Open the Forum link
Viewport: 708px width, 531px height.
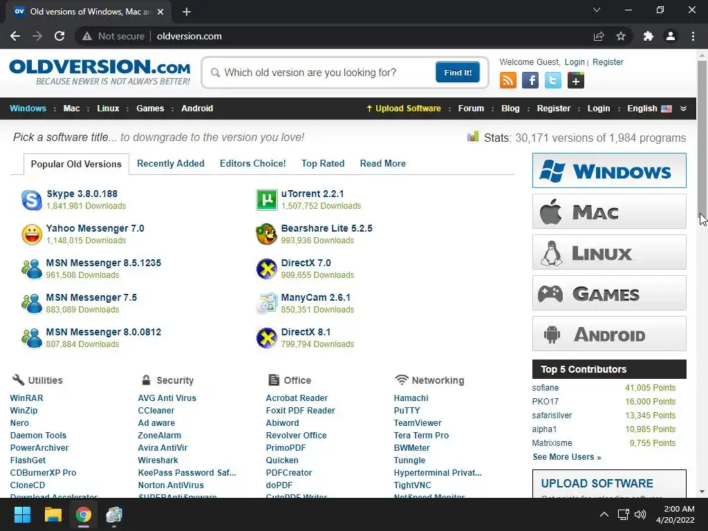click(471, 109)
